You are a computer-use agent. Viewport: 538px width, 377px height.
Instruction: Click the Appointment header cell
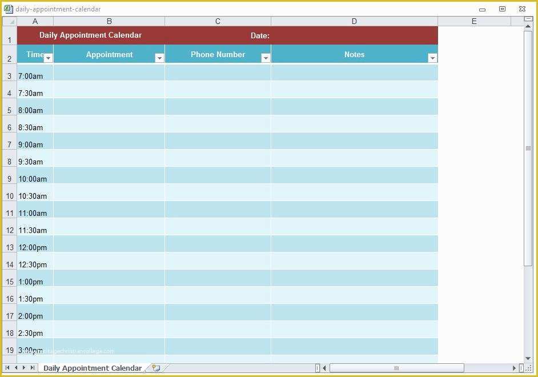109,54
